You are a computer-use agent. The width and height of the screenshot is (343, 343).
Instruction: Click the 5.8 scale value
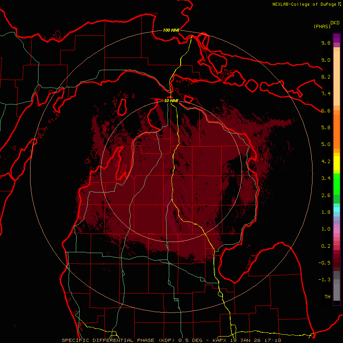point(326,128)
